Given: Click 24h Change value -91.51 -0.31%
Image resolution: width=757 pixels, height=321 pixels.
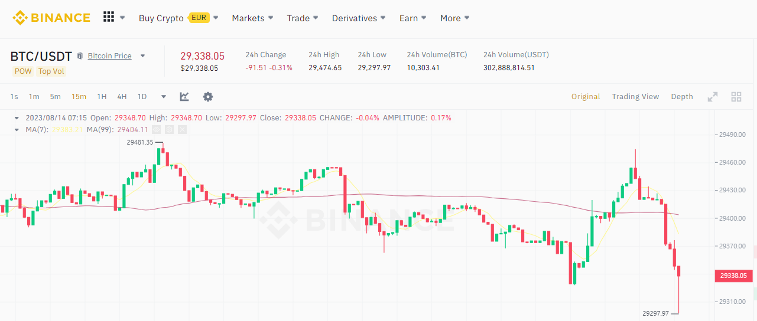Looking at the screenshot, I should [269, 68].
